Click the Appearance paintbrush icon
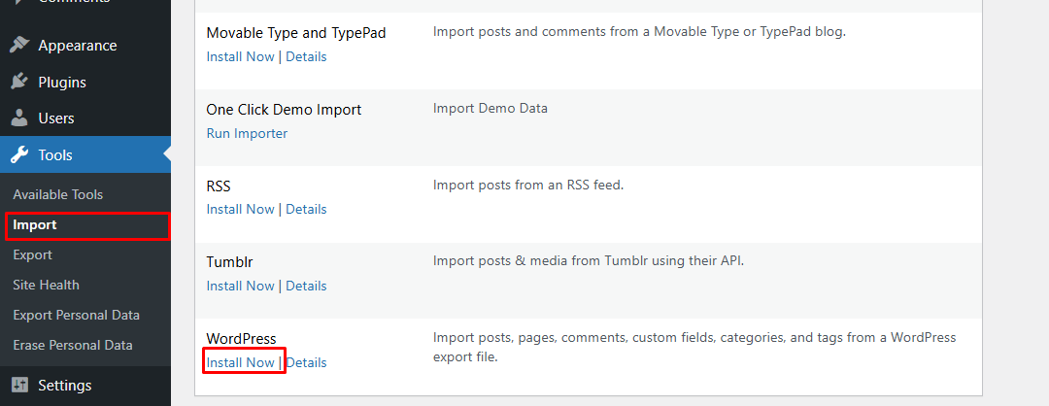Viewport: 1049px width, 406px height. point(18,46)
